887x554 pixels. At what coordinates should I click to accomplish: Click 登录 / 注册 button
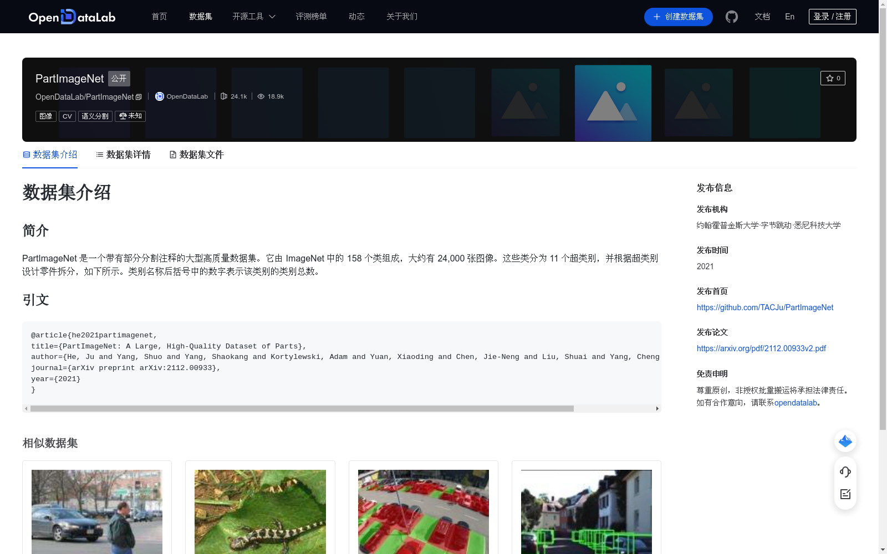[833, 17]
